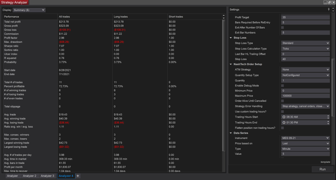Open the Instrument MES 09-21 dropdown
This screenshot has width=336, height=180.
[305, 138]
